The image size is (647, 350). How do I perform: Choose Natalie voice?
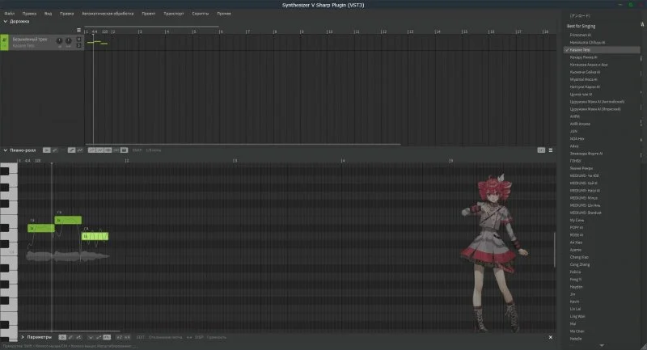[576, 339]
